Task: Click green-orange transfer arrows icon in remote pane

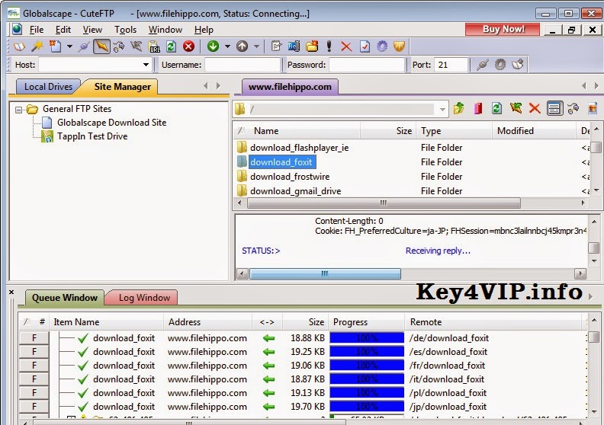Action: click(x=516, y=108)
